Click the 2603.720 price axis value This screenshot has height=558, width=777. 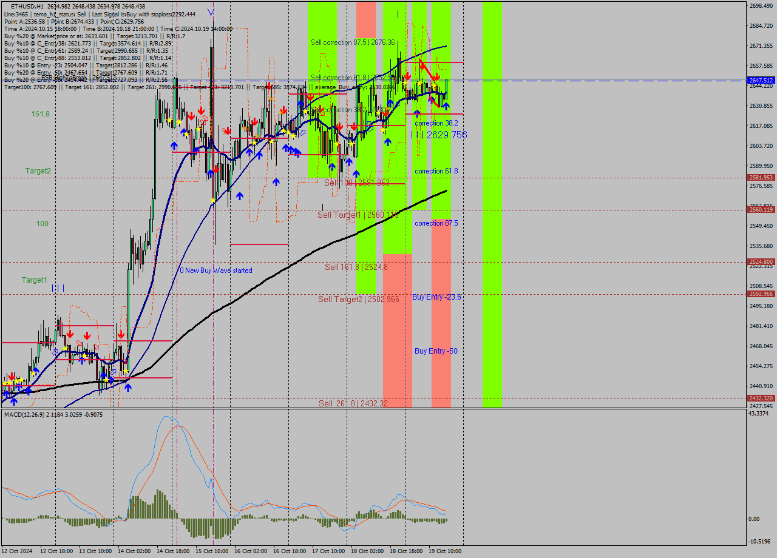pos(761,146)
